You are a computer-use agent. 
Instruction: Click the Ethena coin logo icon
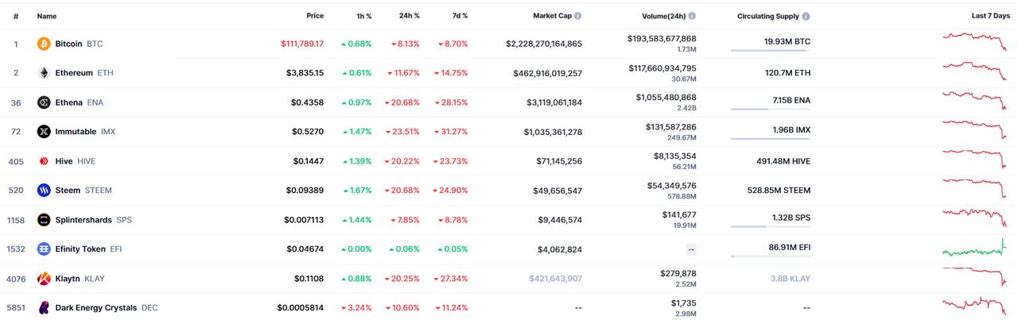point(44,102)
